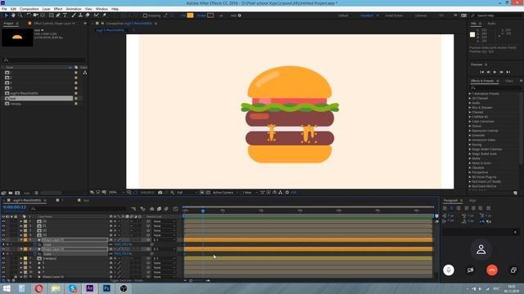Switch to the Project panel tab
This screenshot has height=294, width=524.
(8, 24)
